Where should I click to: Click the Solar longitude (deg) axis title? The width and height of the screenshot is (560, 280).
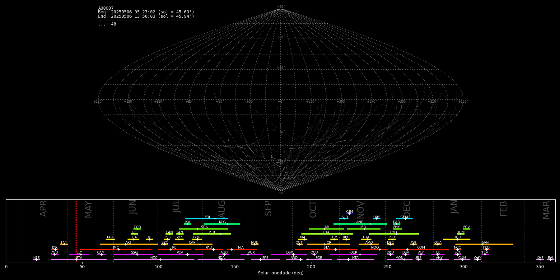point(281,273)
